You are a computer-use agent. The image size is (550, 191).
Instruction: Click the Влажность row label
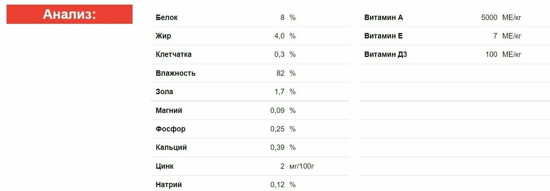click(x=176, y=73)
